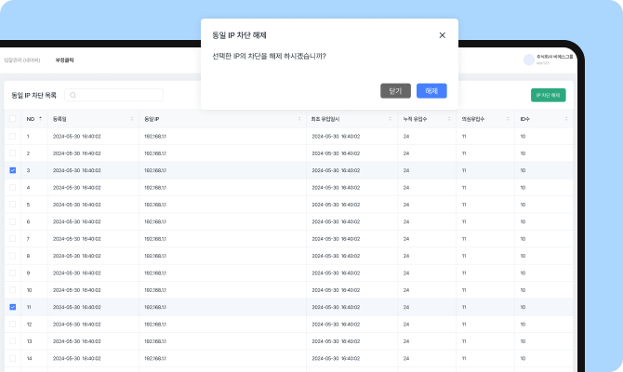
Task: Open the 부정클릭 tab
Action: click(x=64, y=60)
